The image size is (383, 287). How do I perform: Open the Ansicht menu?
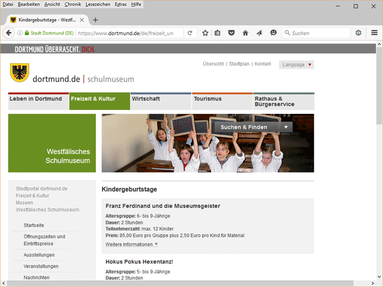click(52, 4)
